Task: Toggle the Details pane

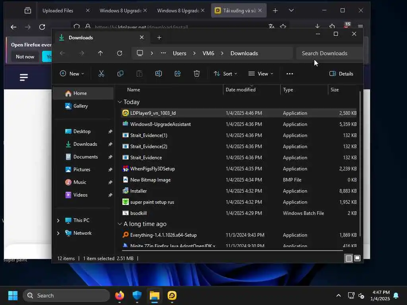Action: point(341,73)
